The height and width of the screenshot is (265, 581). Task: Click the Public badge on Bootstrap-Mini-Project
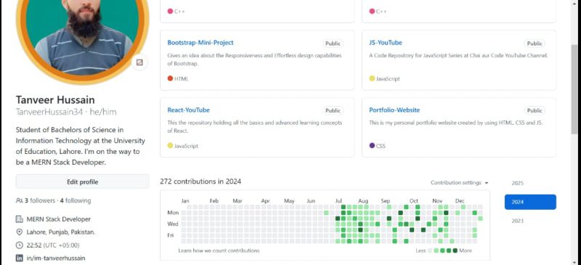coord(333,44)
